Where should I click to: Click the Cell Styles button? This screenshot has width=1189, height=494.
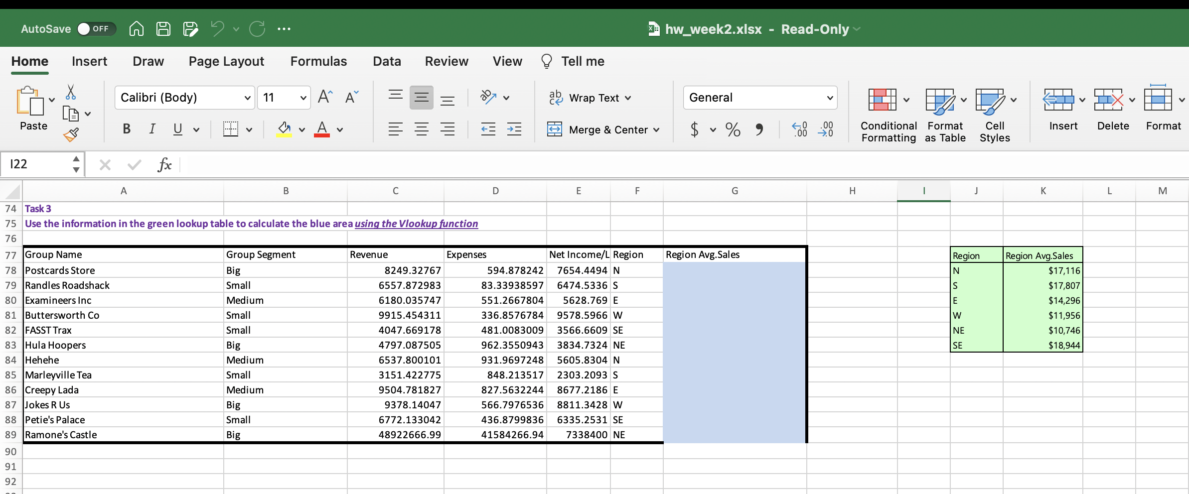click(x=994, y=114)
